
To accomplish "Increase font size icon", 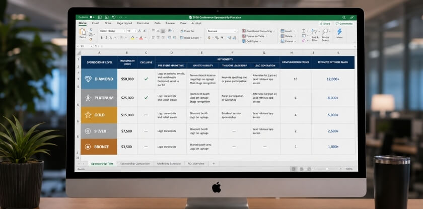I will pyautogui.click(x=140, y=31).
